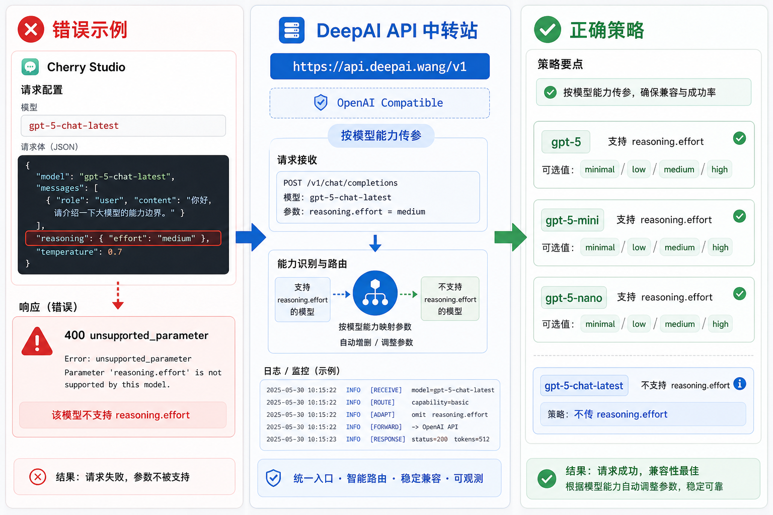Click the 能力识别与路由 heading

312,264
